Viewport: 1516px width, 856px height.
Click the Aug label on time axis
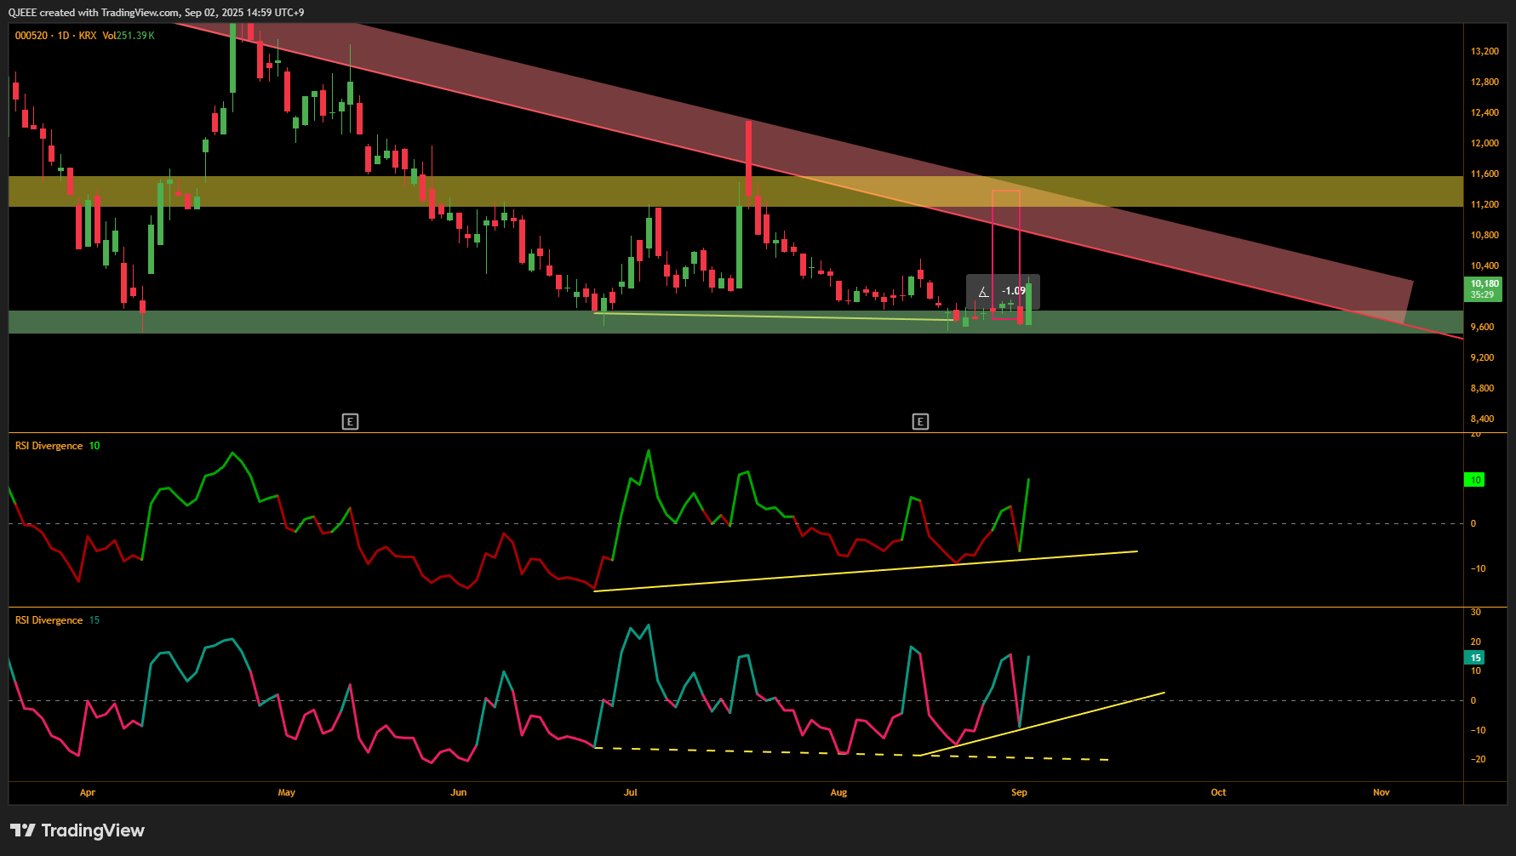point(838,792)
